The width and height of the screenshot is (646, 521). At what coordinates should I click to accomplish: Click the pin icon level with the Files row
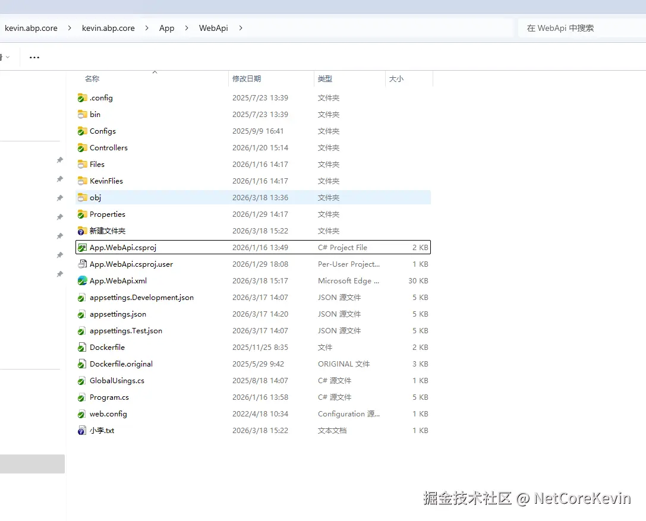pyautogui.click(x=60, y=160)
